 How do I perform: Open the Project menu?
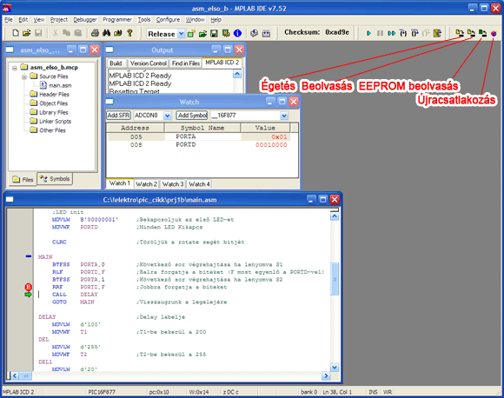click(59, 20)
